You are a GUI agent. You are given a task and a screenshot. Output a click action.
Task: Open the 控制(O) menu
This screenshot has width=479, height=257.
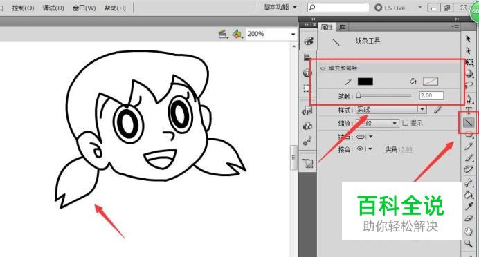(23, 8)
